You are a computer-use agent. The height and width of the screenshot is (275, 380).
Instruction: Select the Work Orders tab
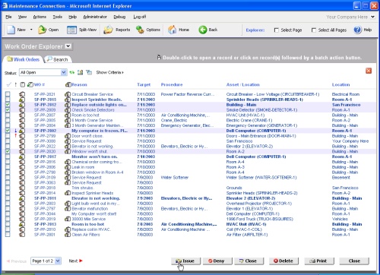(23, 59)
